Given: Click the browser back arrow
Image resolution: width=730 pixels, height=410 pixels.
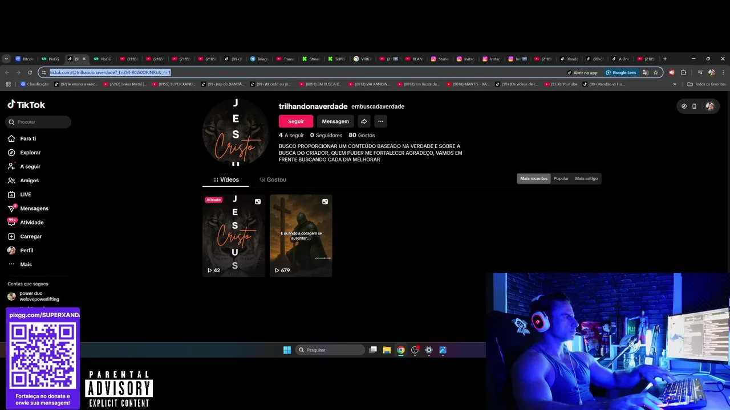Looking at the screenshot, I should [7, 72].
